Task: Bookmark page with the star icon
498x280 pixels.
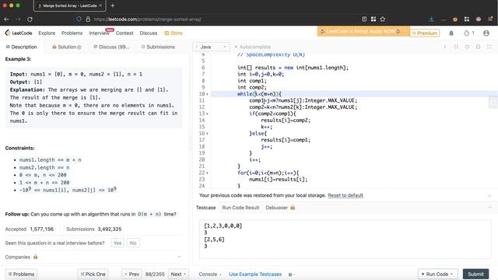Action: tap(382, 19)
